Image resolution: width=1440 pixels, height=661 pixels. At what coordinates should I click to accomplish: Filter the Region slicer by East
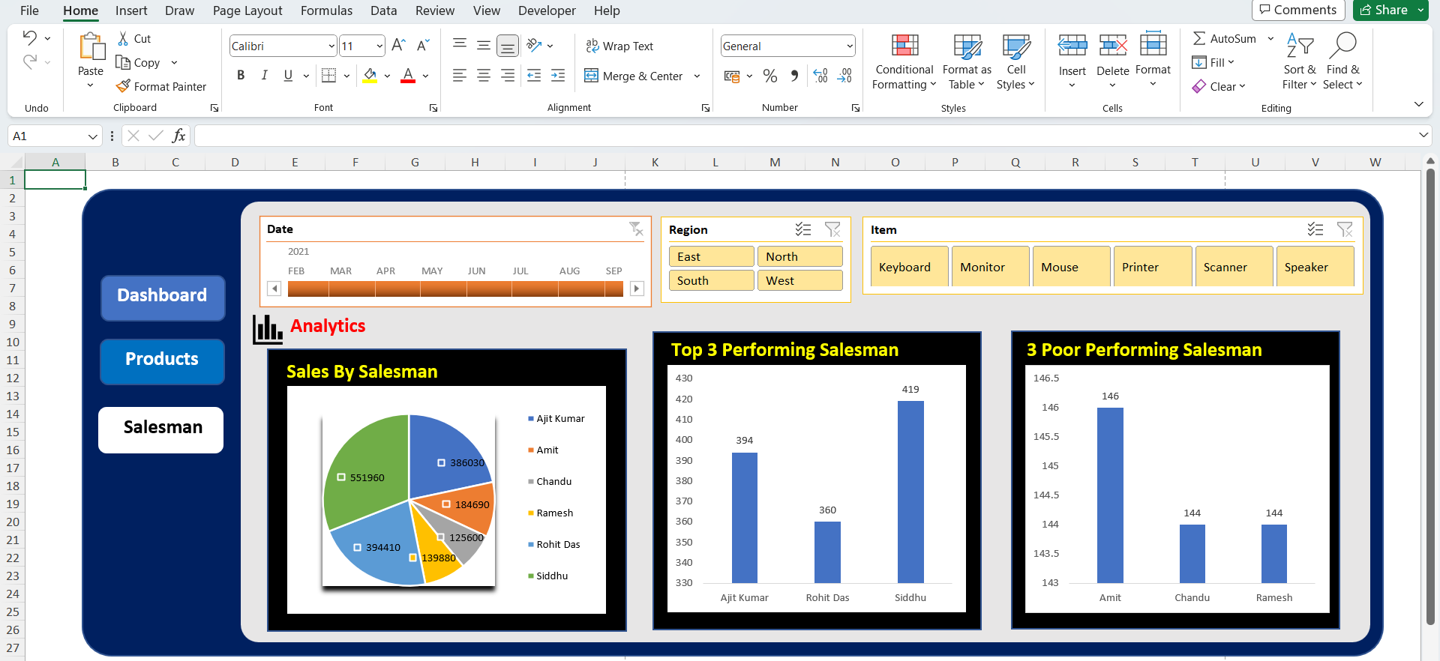(711, 256)
